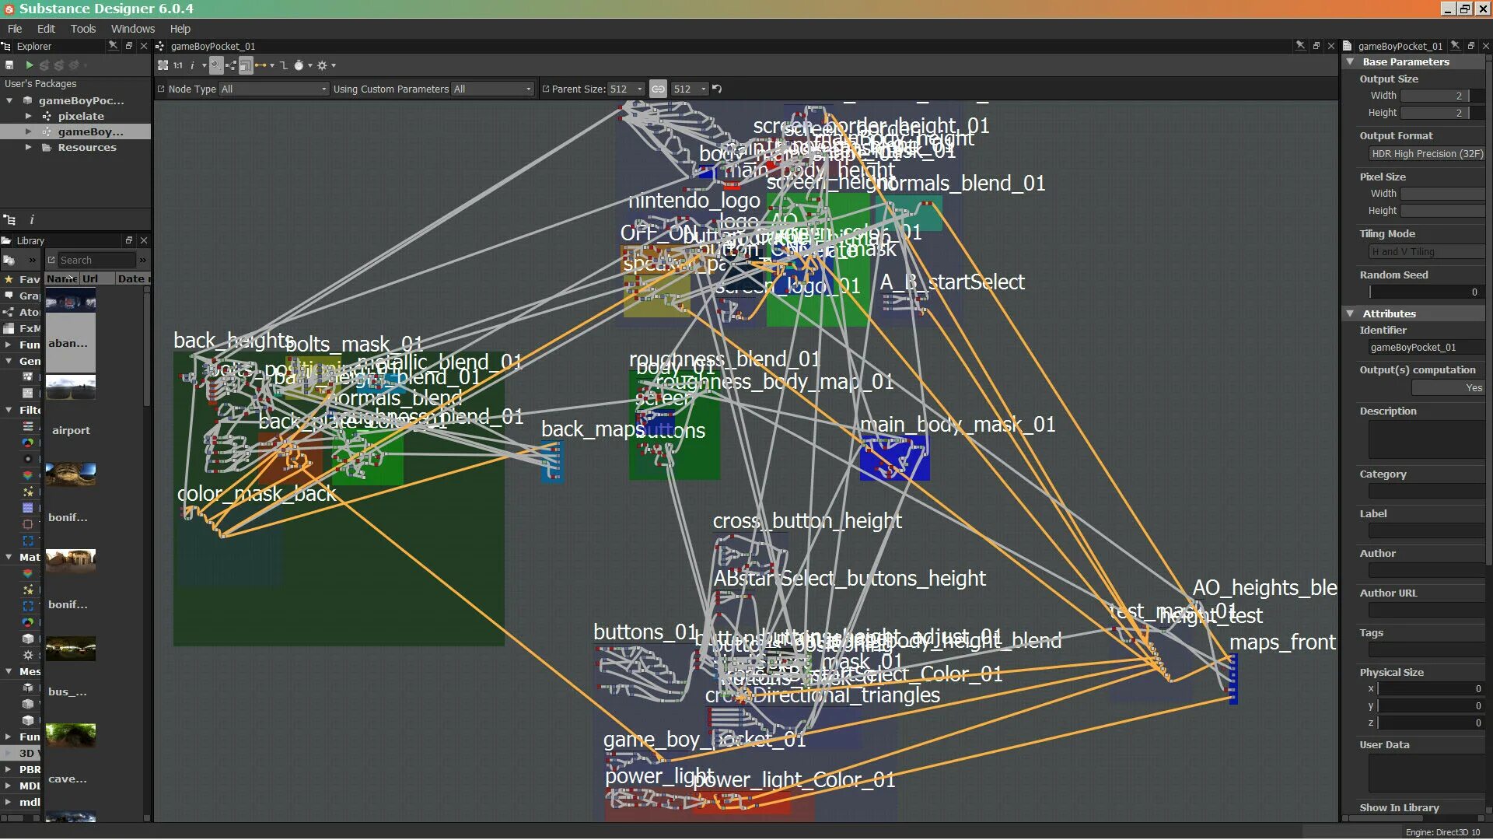The height and width of the screenshot is (840, 1493).
Task: Collapse the Attributes section
Action: click(x=1351, y=313)
